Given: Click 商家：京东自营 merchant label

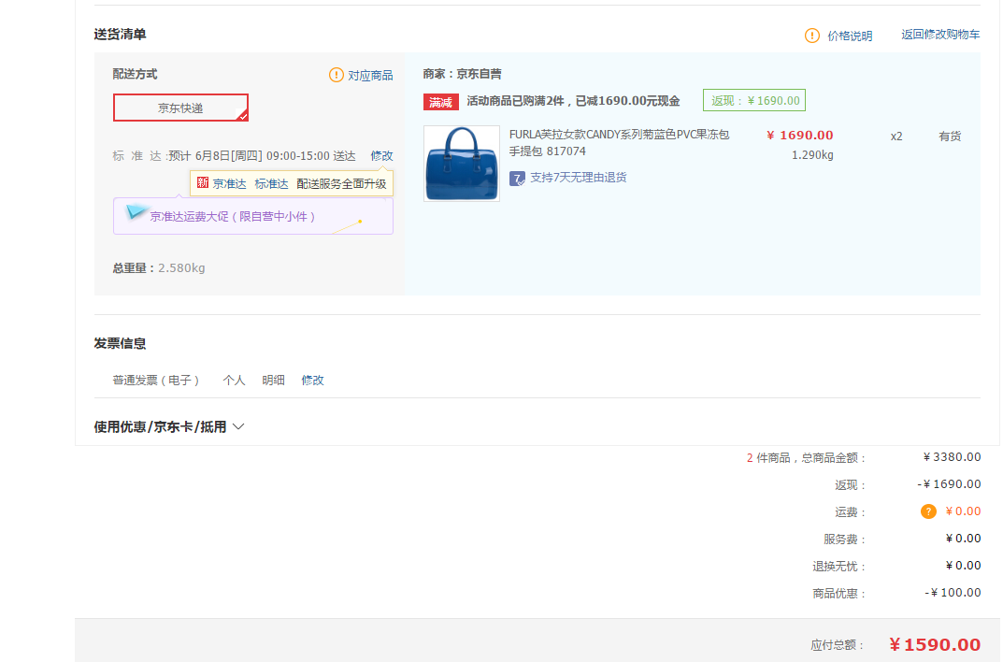Looking at the screenshot, I should click(x=462, y=74).
